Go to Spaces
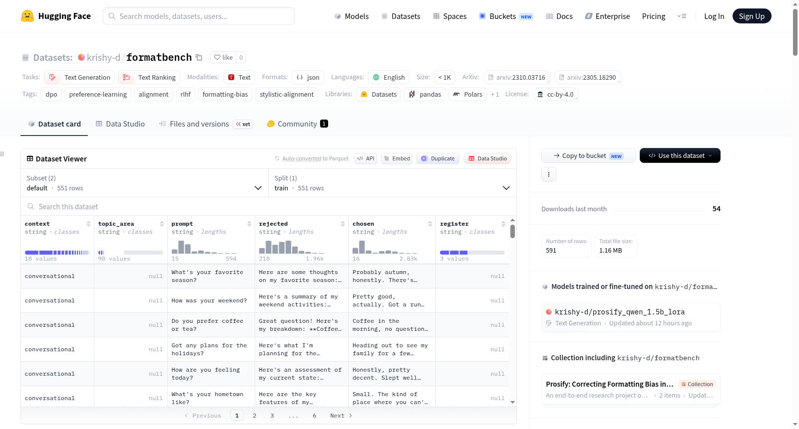The height and width of the screenshot is (429, 799). point(449,16)
